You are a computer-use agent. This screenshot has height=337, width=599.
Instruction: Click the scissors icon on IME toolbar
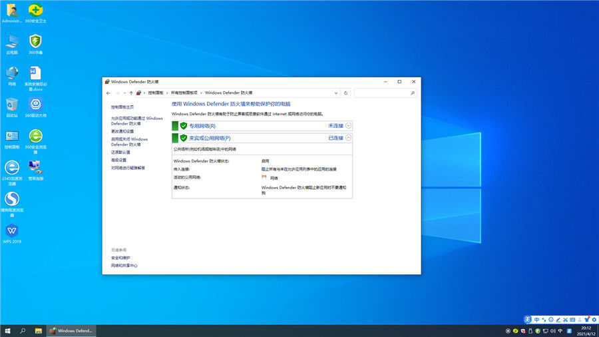coord(565,320)
